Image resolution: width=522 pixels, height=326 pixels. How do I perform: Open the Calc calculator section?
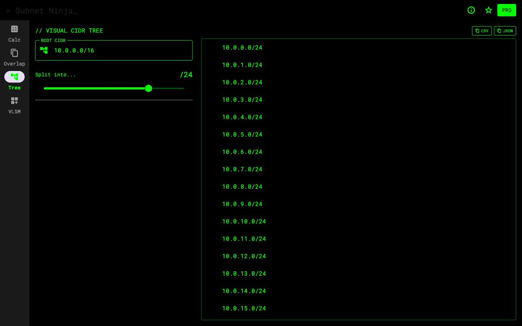pyautogui.click(x=14, y=34)
